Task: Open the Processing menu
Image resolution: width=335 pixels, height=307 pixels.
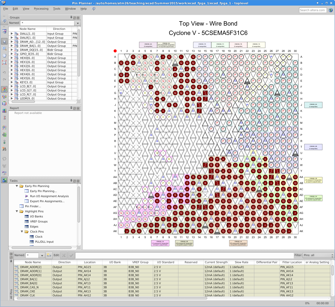Action: 41,9
